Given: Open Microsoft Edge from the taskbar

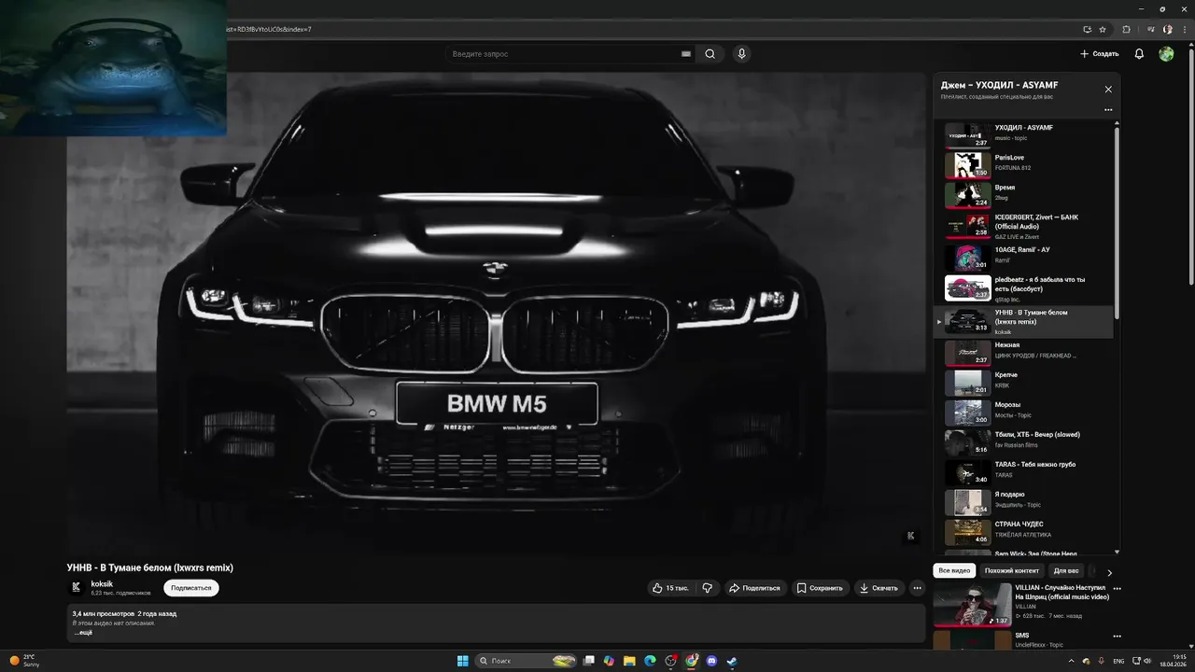Looking at the screenshot, I should 650,661.
